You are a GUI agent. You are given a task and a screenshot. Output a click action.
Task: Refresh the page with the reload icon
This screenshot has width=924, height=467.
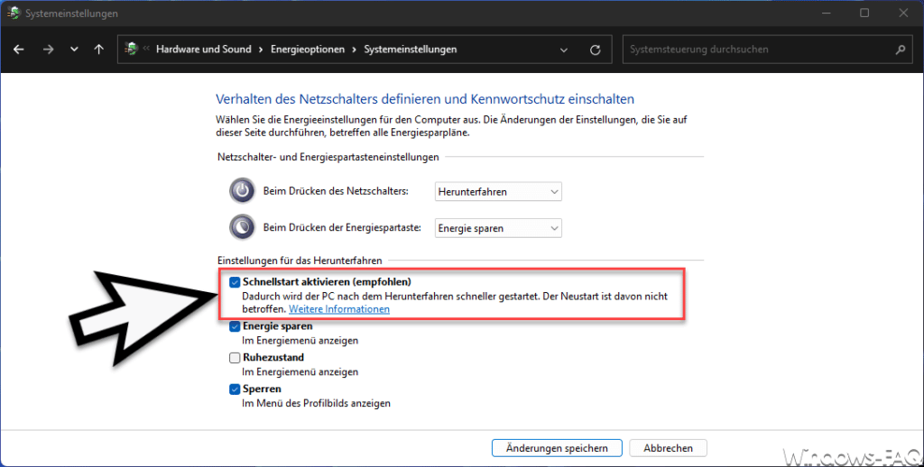[x=596, y=50]
